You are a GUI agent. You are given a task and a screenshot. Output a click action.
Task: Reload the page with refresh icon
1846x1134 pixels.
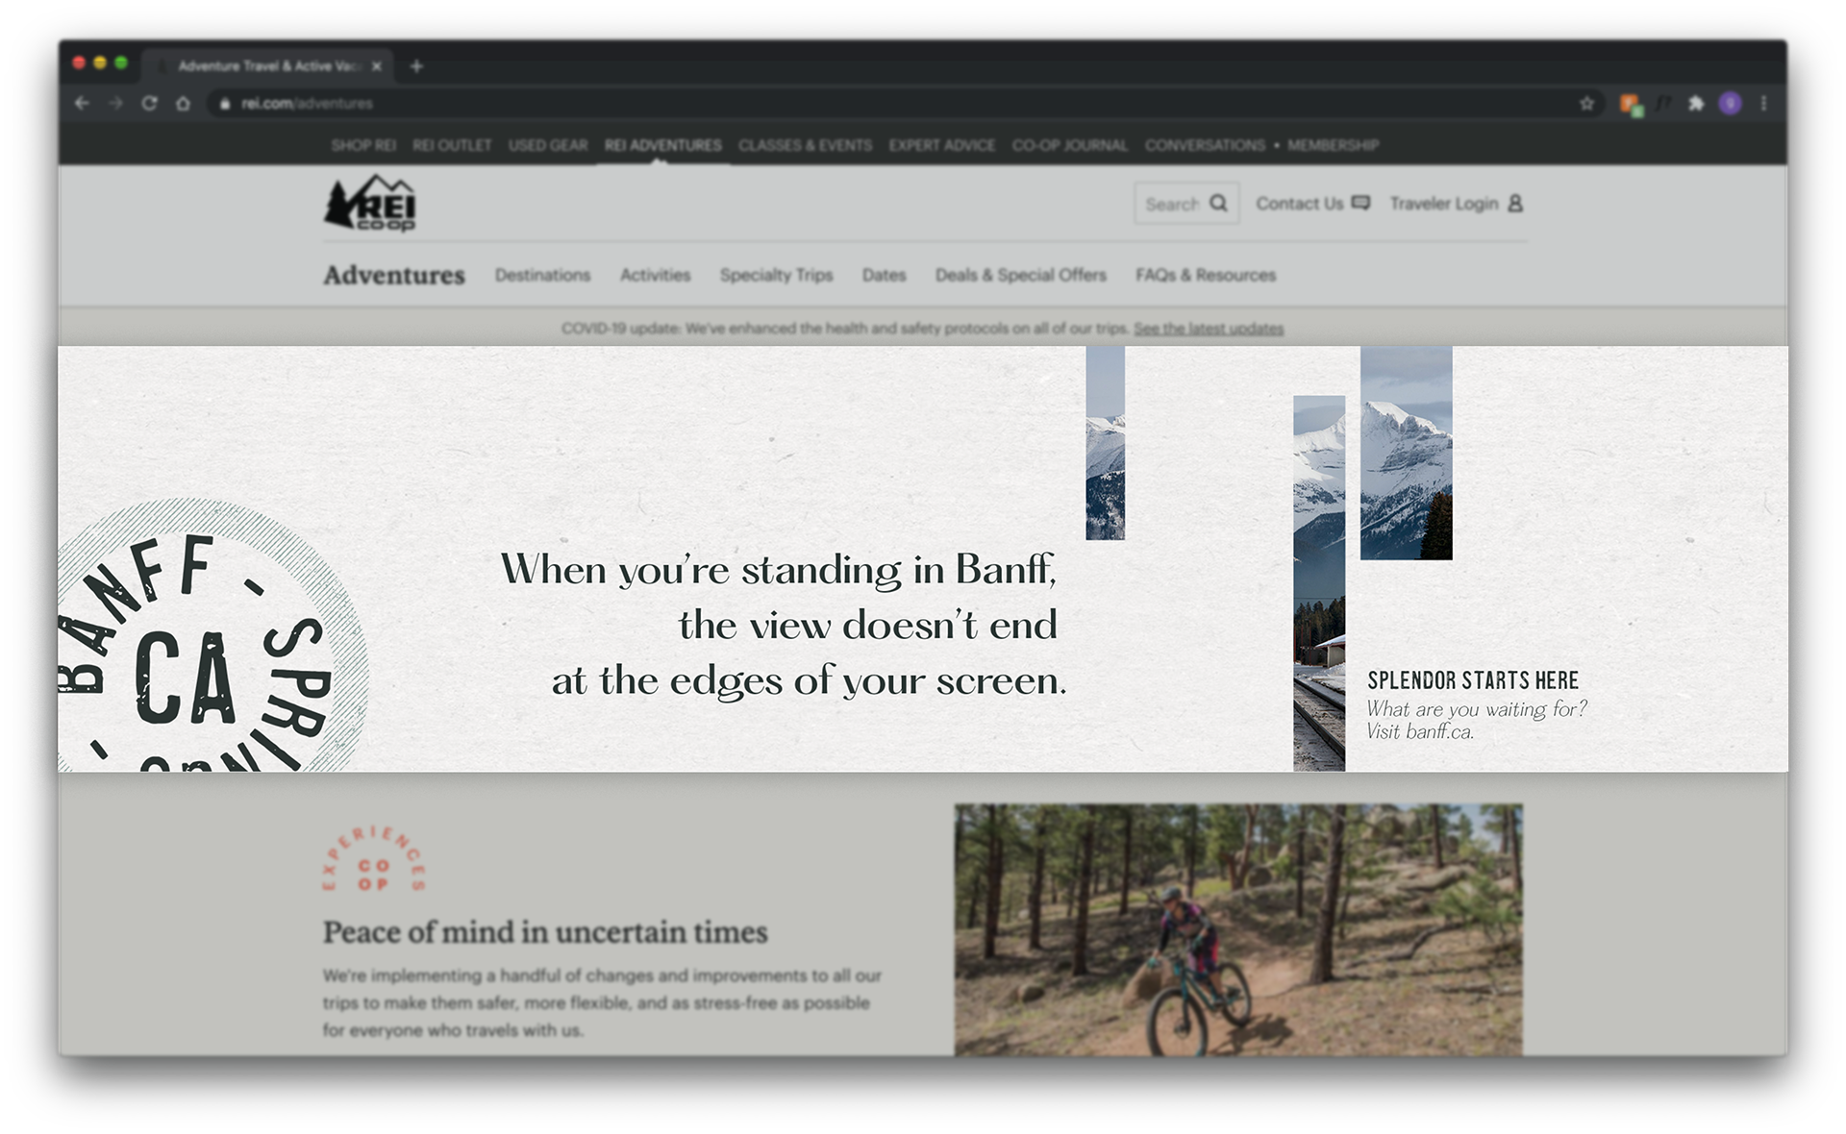pyautogui.click(x=149, y=103)
